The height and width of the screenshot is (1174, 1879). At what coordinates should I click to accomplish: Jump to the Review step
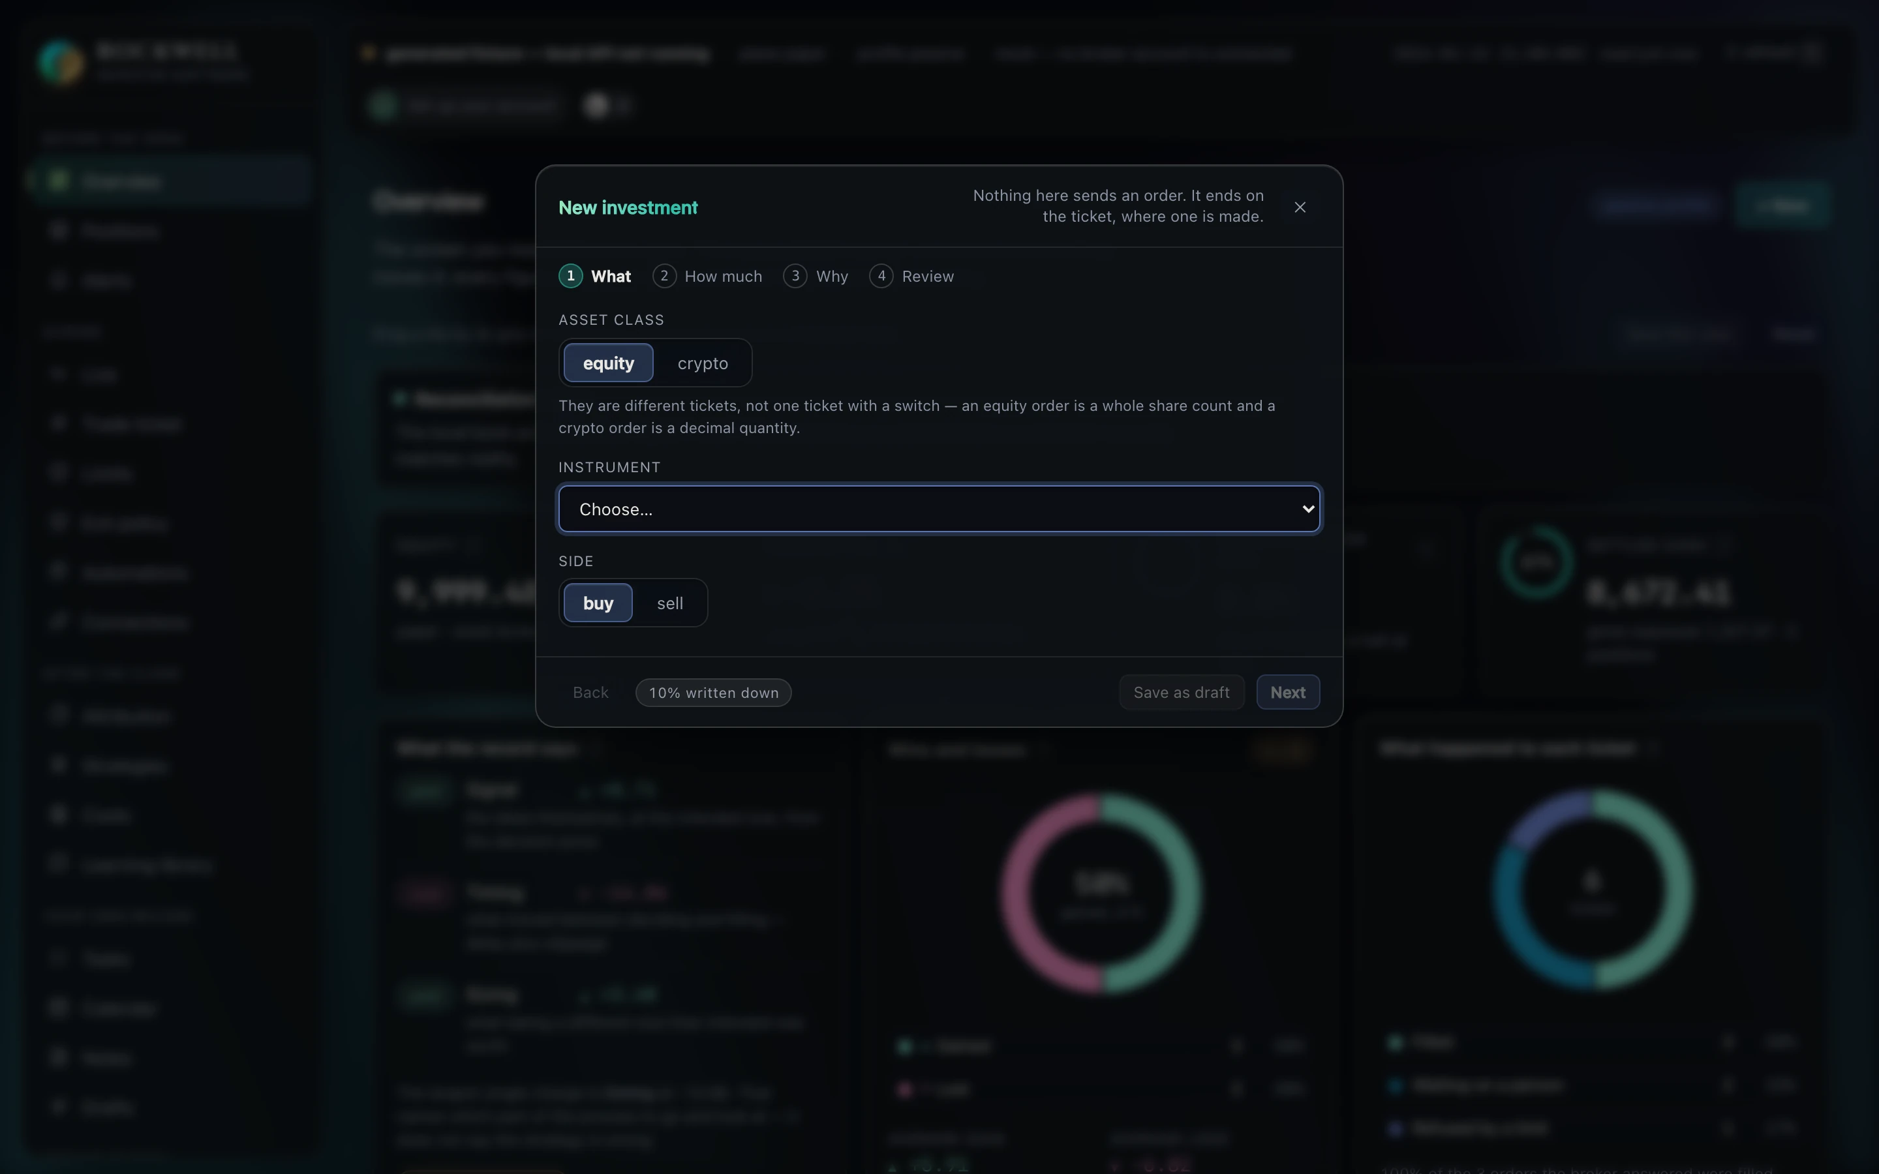coord(911,277)
